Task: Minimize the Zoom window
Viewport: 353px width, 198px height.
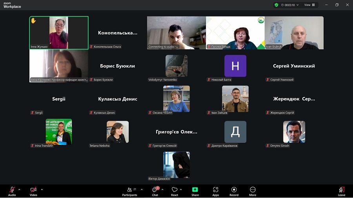Action: click(x=326, y=5)
